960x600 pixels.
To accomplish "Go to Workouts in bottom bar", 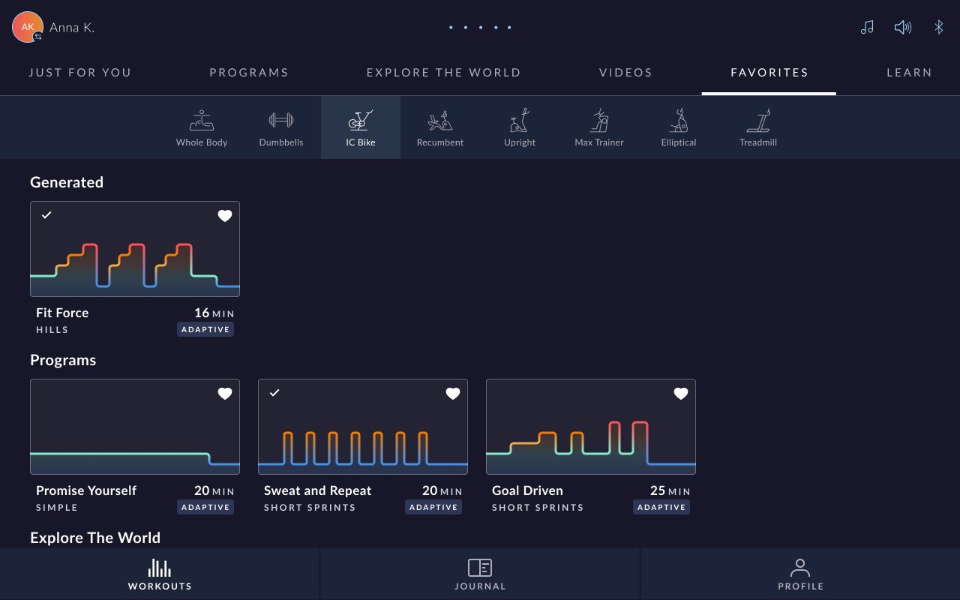I will [160, 574].
